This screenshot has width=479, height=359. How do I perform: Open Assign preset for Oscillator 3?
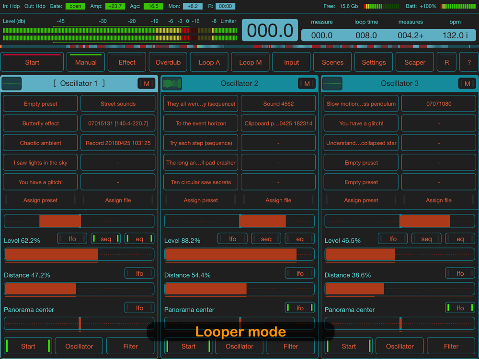(361, 200)
